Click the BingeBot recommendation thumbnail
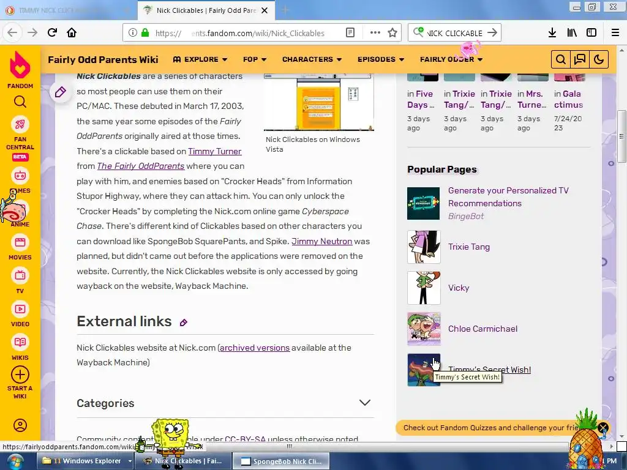The image size is (627, 470). click(424, 203)
